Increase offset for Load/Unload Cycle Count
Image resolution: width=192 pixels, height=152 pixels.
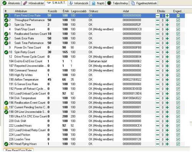[167, 94]
